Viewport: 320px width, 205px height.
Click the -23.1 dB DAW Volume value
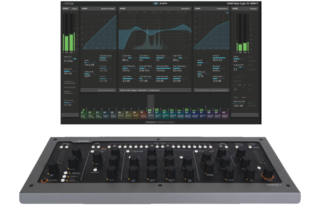pyautogui.click(x=238, y=106)
